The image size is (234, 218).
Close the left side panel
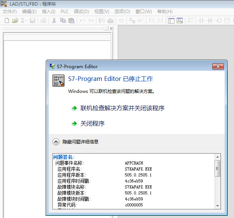click(x=111, y=28)
